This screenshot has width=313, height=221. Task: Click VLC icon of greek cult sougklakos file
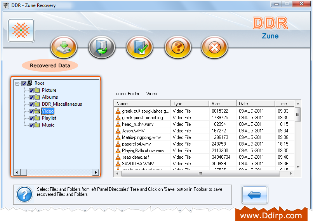(118, 111)
